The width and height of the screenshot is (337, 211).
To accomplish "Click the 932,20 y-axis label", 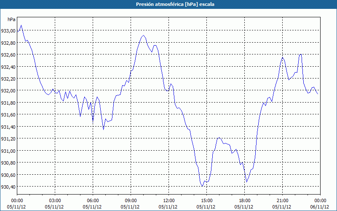I will pyautogui.click(x=8, y=79).
